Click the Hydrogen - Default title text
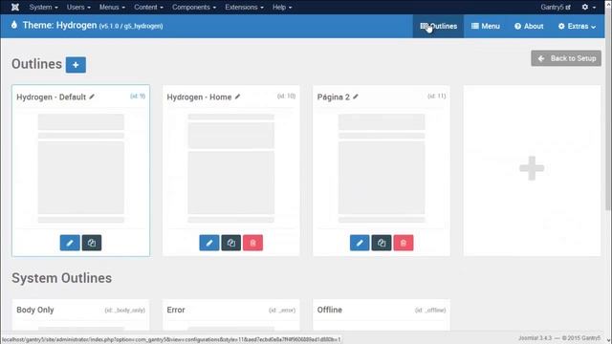The height and width of the screenshot is (344, 612). coord(51,97)
